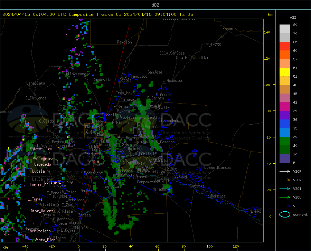Click the Villavicencio place label

[x=77, y=74]
